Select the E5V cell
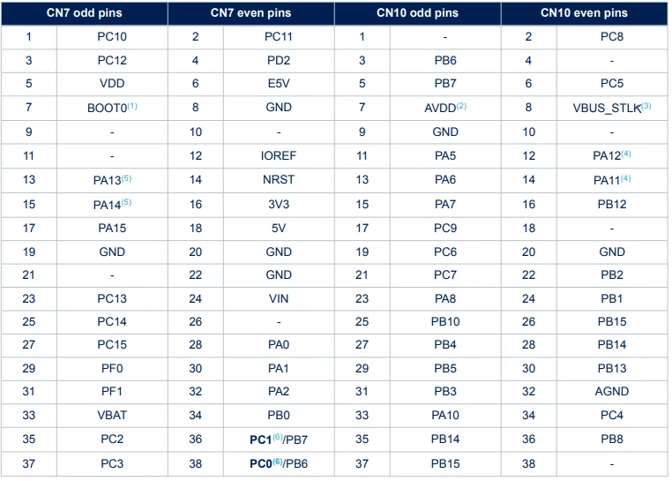Viewport: 672px width, 481px height. (x=279, y=84)
